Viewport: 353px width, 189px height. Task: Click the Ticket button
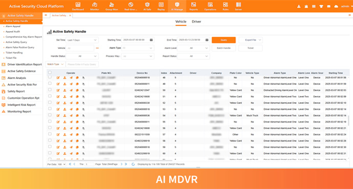click(250, 48)
